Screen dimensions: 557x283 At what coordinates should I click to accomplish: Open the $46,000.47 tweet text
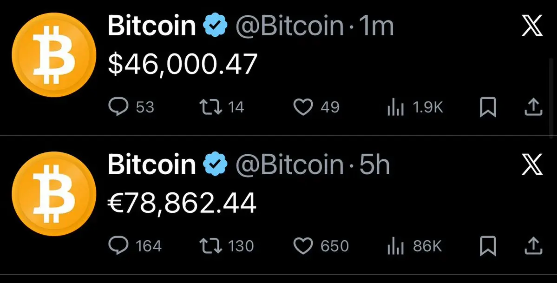pos(182,65)
